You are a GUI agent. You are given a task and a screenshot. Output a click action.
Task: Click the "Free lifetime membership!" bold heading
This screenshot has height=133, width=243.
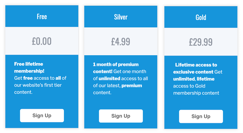tap(29, 67)
